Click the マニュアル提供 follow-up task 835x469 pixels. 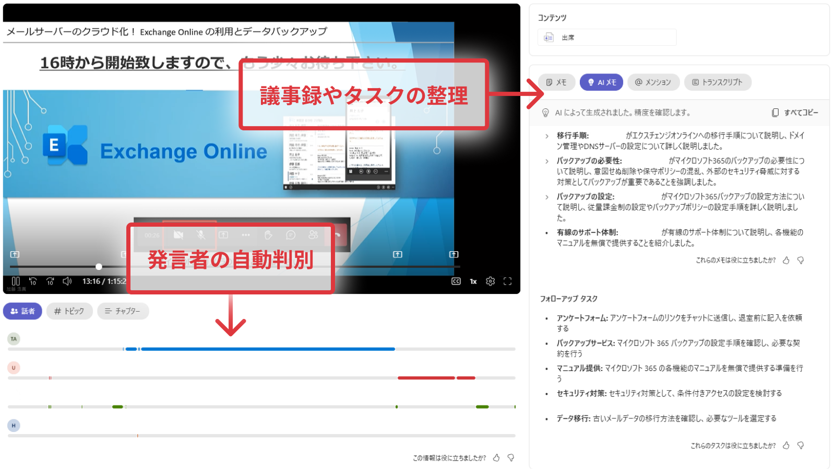679,373
